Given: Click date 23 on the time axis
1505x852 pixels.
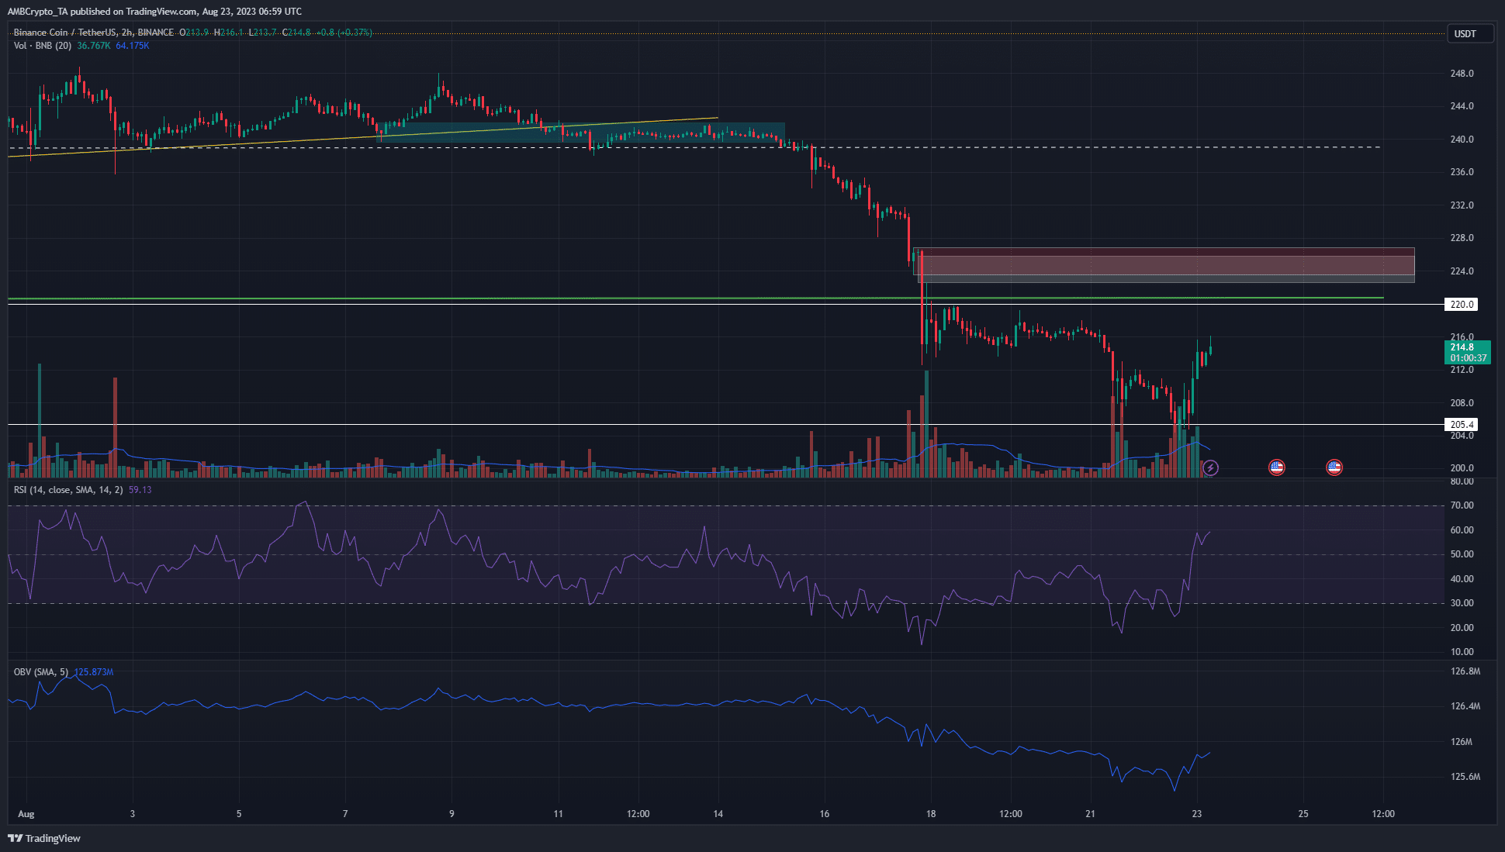Looking at the screenshot, I should tap(1197, 814).
